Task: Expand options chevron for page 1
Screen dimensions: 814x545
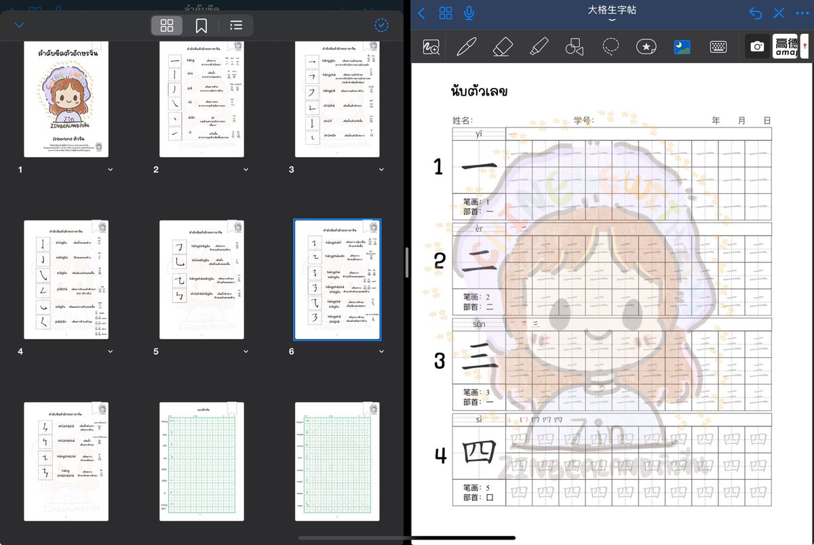Action: pyautogui.click(x=110, y=169)
